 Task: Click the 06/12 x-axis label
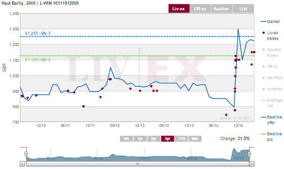tap(115, 125)
